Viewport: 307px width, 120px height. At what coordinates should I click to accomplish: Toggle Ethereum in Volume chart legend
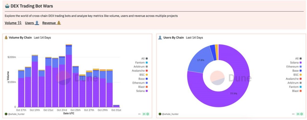click(x=140, y=83)
